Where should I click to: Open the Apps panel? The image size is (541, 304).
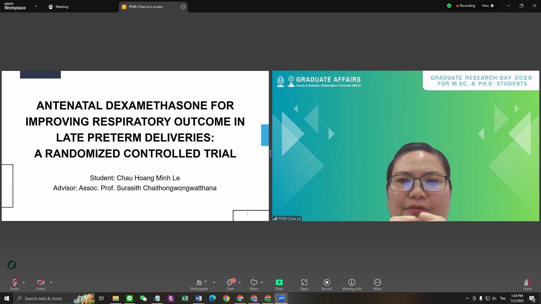pyautogui.click(x=304, y=284)
